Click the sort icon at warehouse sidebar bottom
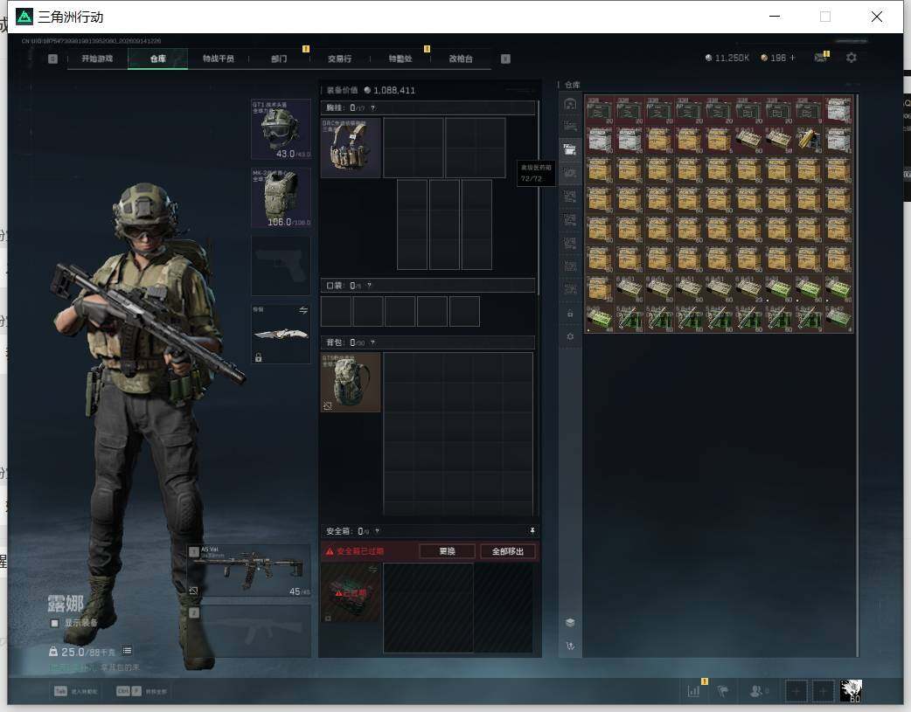The image size is (911, 712). pos(570,646)
